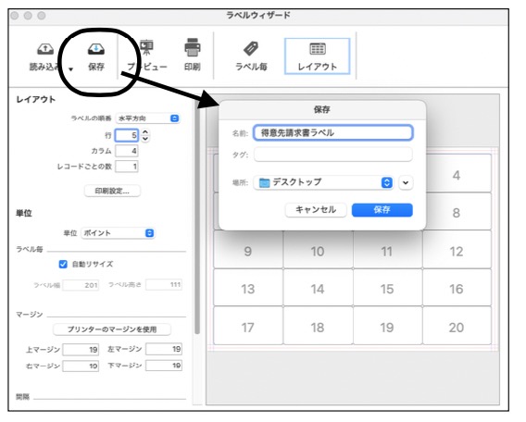Click the タグ input field

(x=332, y=155)
